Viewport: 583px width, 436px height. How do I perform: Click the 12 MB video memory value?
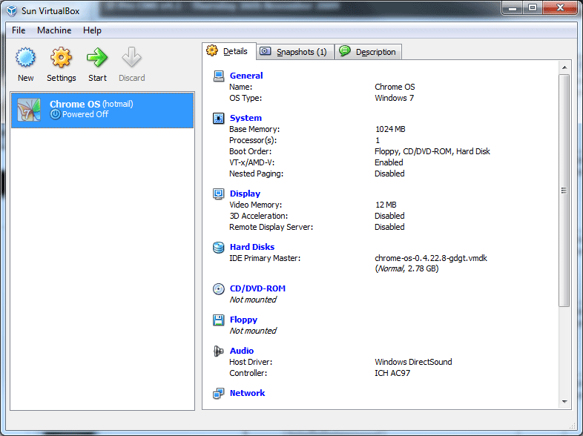pos(386,205)
